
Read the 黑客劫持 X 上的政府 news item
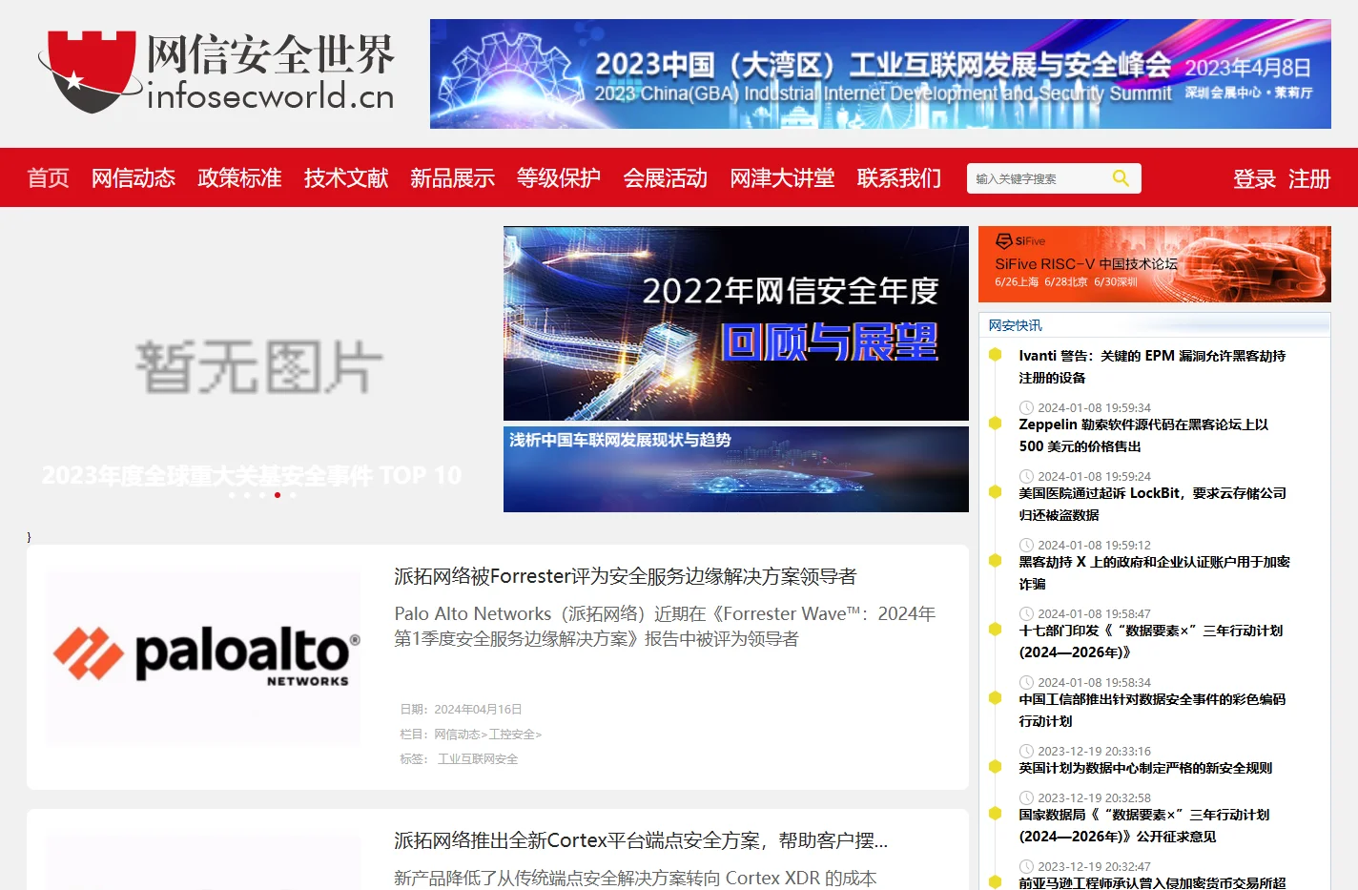[x=1154, y=572]
